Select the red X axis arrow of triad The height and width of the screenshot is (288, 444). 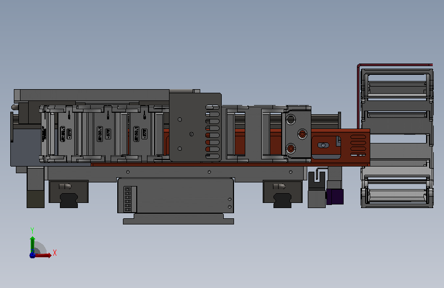(44, 255)
